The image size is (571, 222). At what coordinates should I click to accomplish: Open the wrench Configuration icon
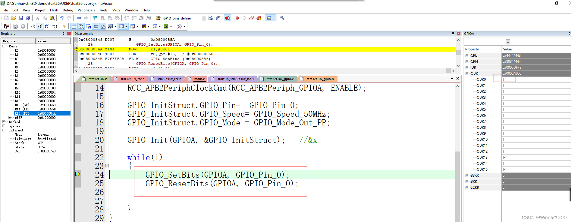coord(282,18)
